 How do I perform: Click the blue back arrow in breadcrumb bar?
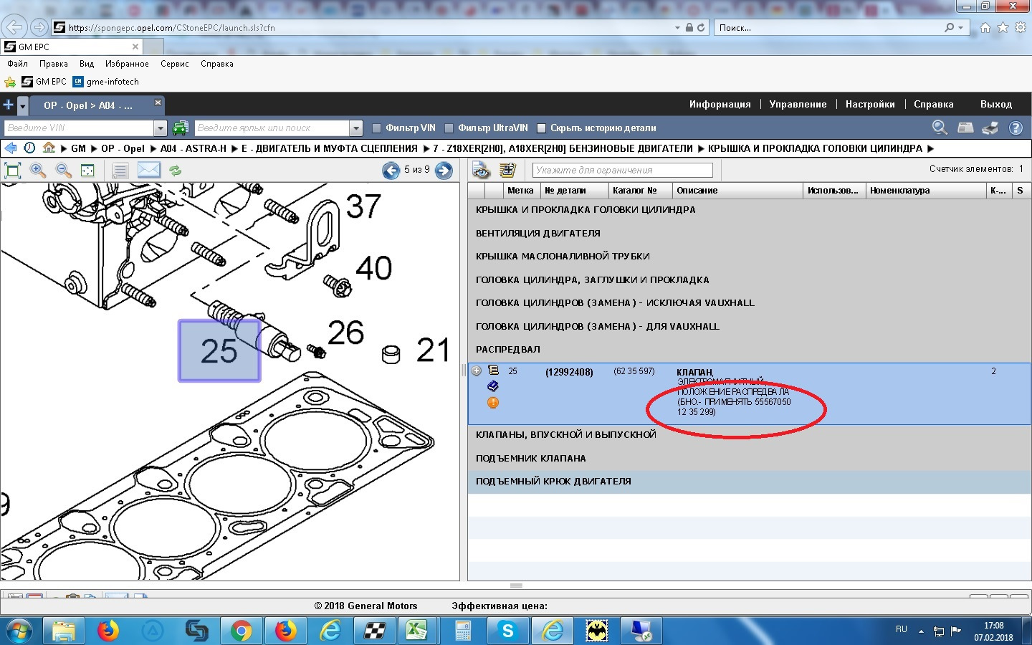click(x=11, y=148)
